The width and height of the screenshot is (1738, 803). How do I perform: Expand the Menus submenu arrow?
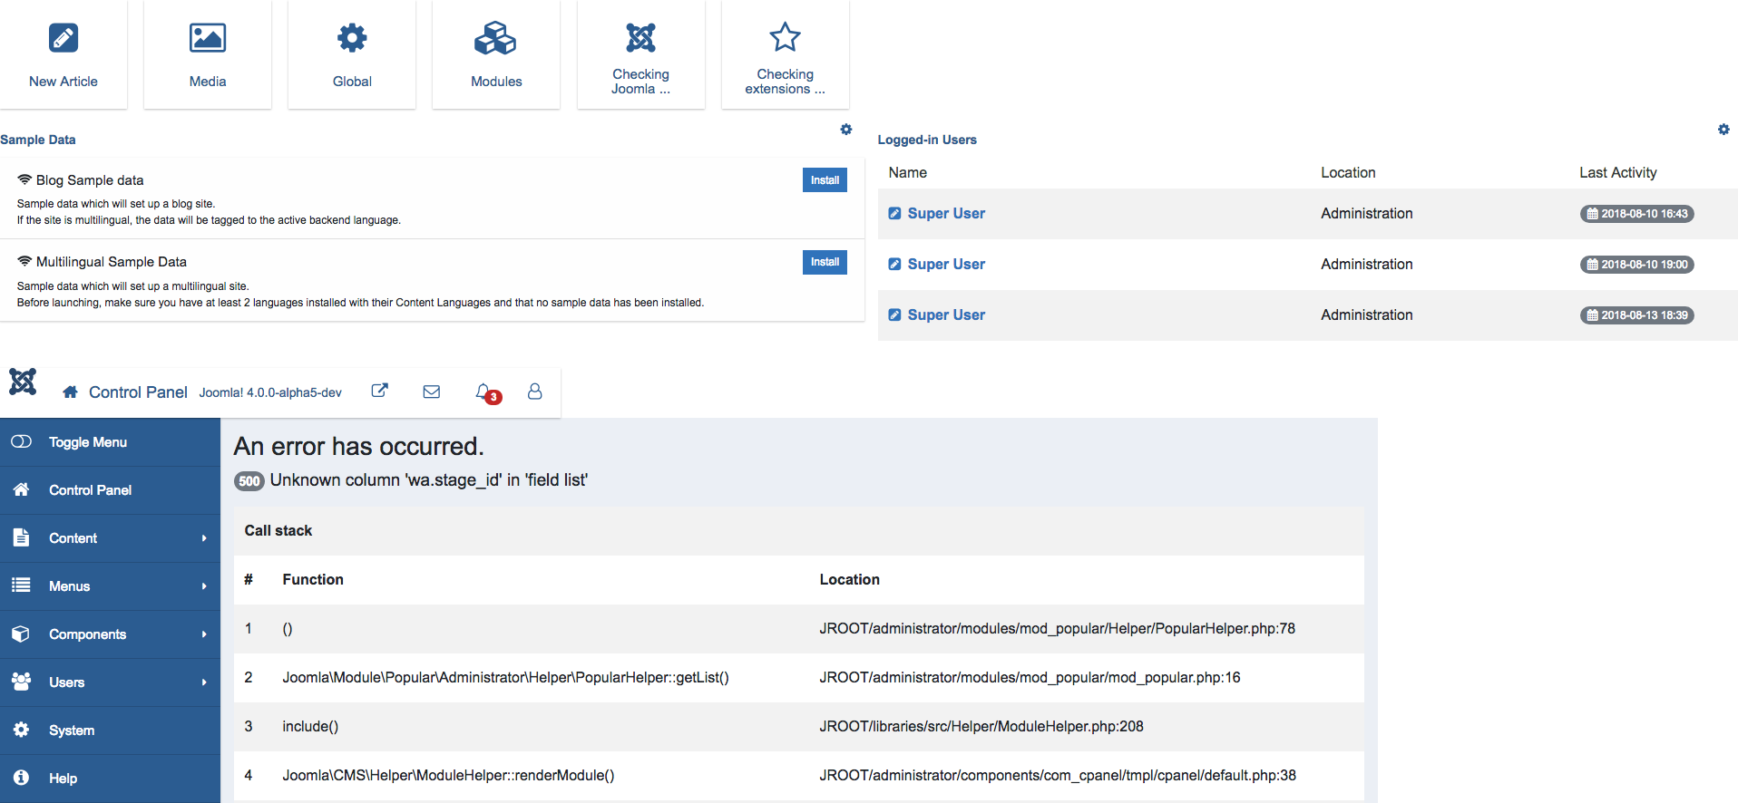click(204, 586)
